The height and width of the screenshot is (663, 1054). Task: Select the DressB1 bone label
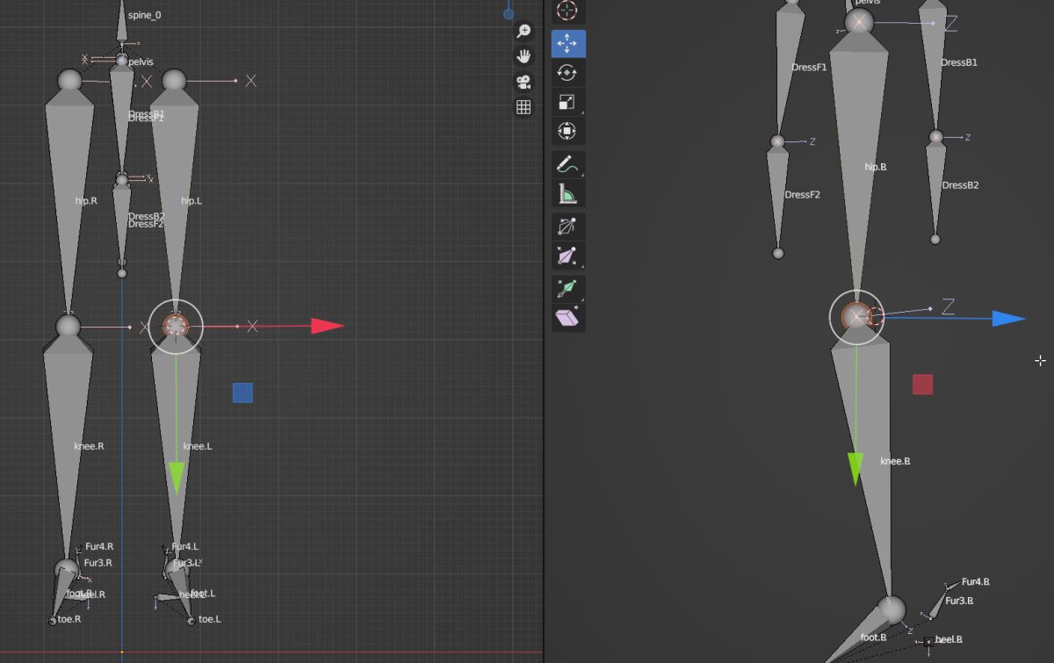[x=959, y=62]
